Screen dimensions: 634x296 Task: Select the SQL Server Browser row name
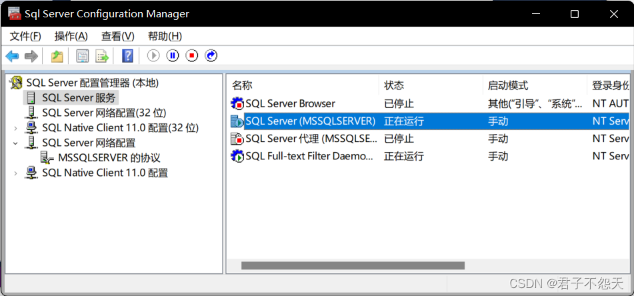[x=290, y=103]
